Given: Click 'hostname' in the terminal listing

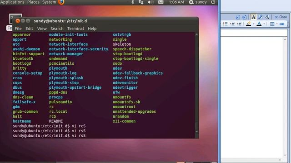Looking at the screenshot, I should (22, 121).
